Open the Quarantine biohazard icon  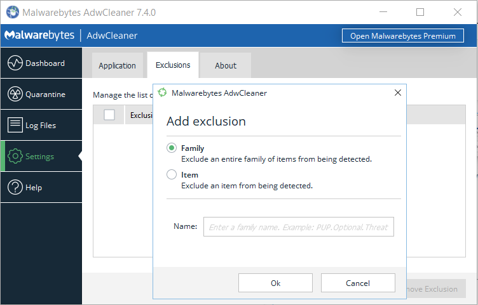point(15,94)
